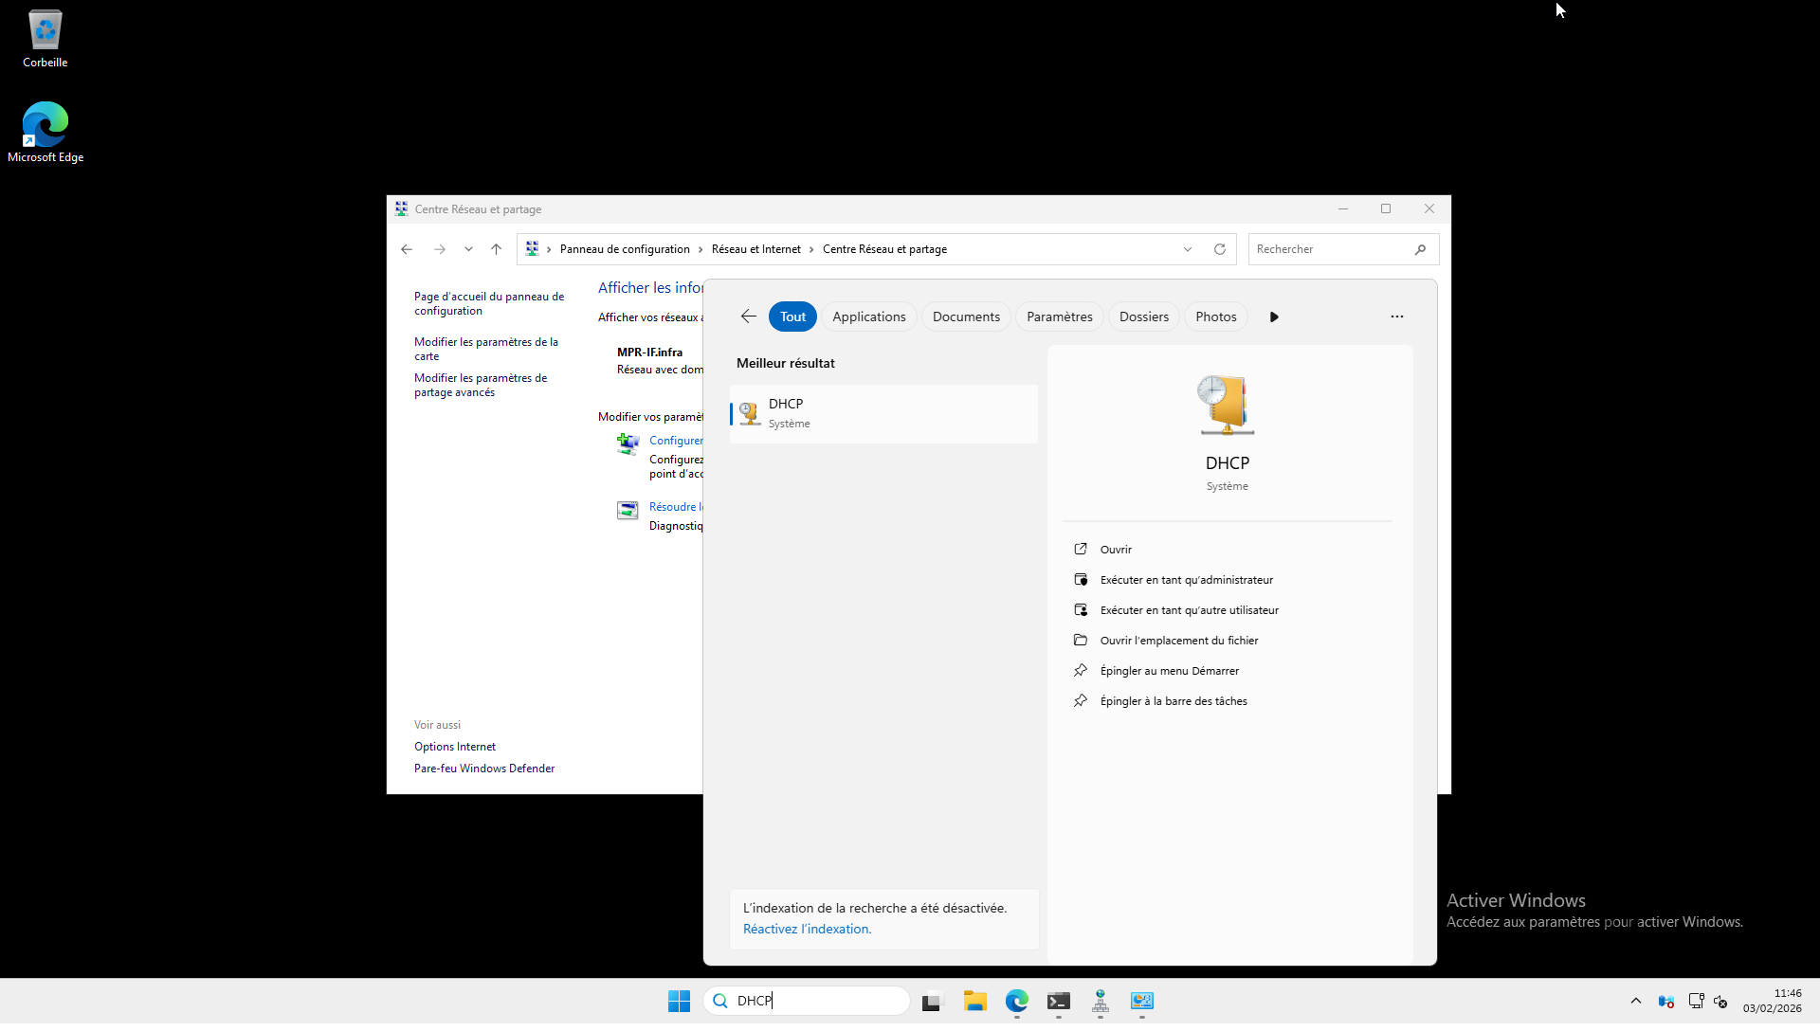The image size is (1820, 1031).
Task: Open the three-dots options menu in search
Action: (x=1396, y=317)
